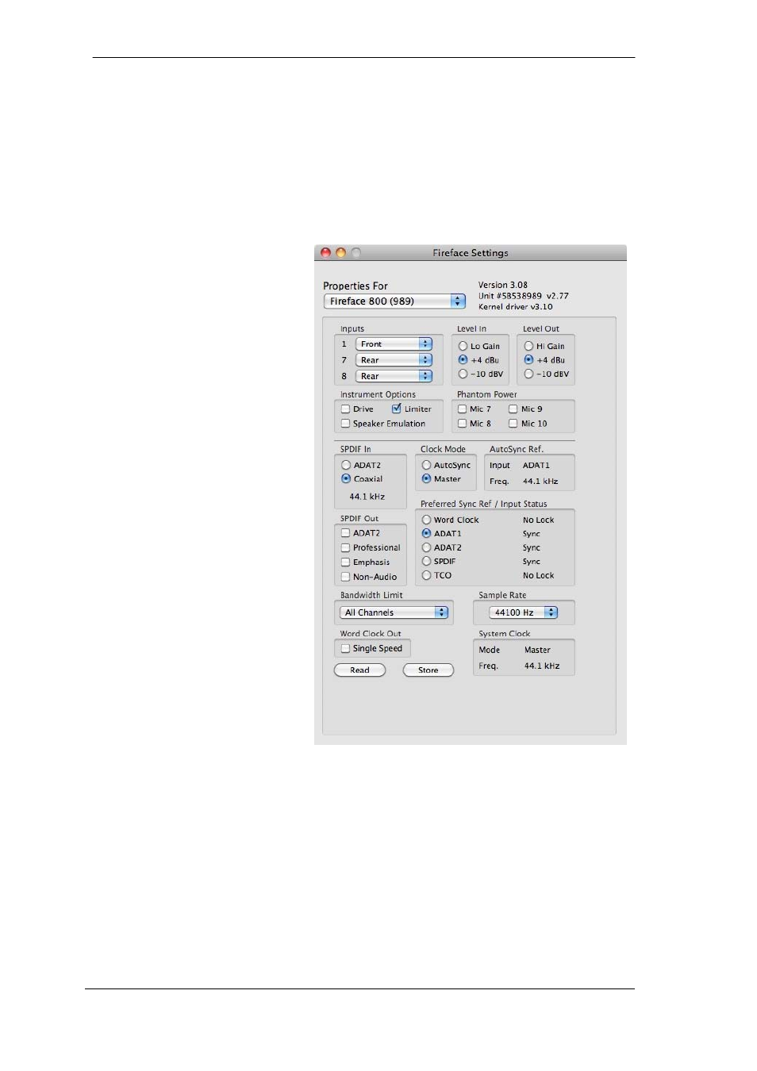Open input 8 Rear source dropdown
Viewport: 757px width, 1071px height.
coord(394,376)
